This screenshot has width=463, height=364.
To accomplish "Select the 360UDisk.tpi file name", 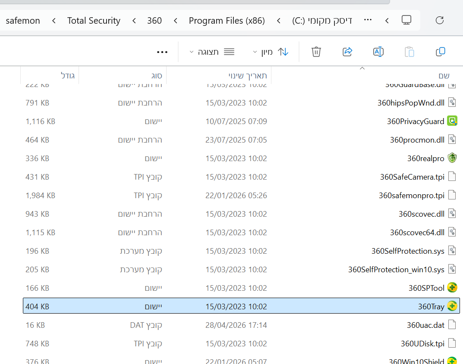I will click(x=422, y=344).
